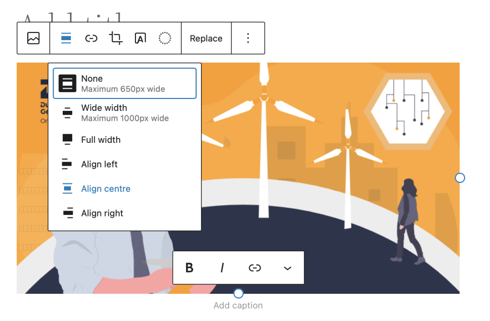The image size is (490, 321).
Task: Click the Add caption field
Action: 238,305
